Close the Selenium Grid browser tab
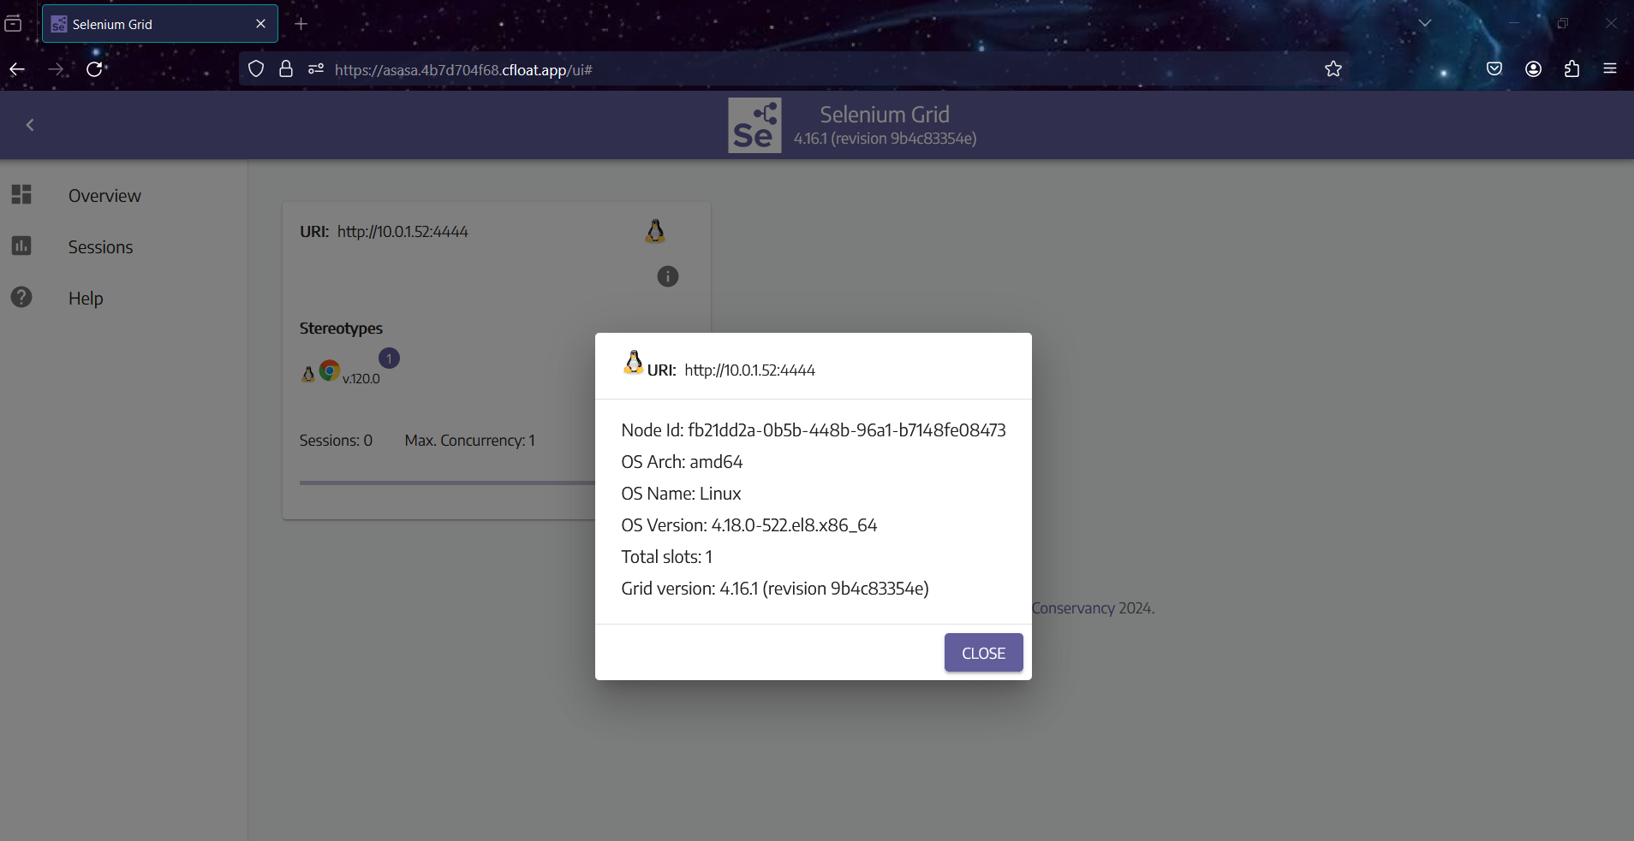This screenshot has width=1634, height=841. pos(261,24)
